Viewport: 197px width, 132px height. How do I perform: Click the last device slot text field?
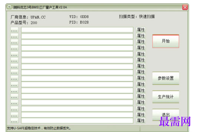77,121
